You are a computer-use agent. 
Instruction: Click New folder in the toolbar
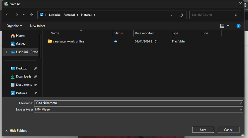[x=38, y=26]
